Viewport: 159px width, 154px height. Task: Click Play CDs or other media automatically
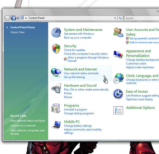coord(86,90)
